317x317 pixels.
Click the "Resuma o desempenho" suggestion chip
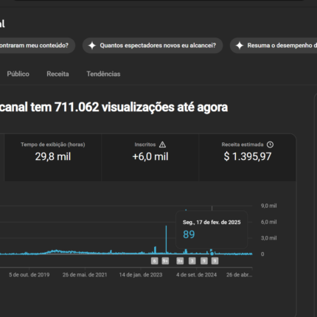pyautogui.click(x=274, y=46)
